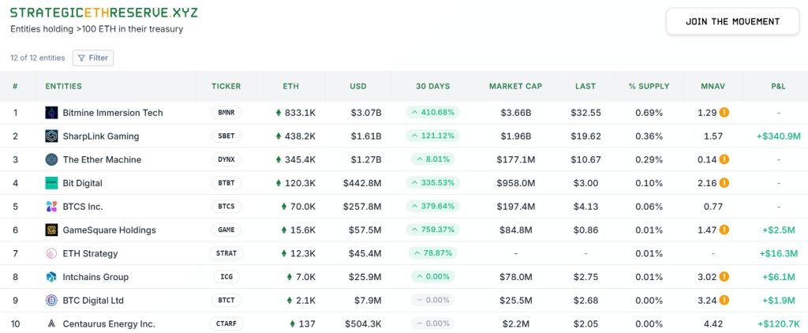Click the $32.55 last price cell

585,112
